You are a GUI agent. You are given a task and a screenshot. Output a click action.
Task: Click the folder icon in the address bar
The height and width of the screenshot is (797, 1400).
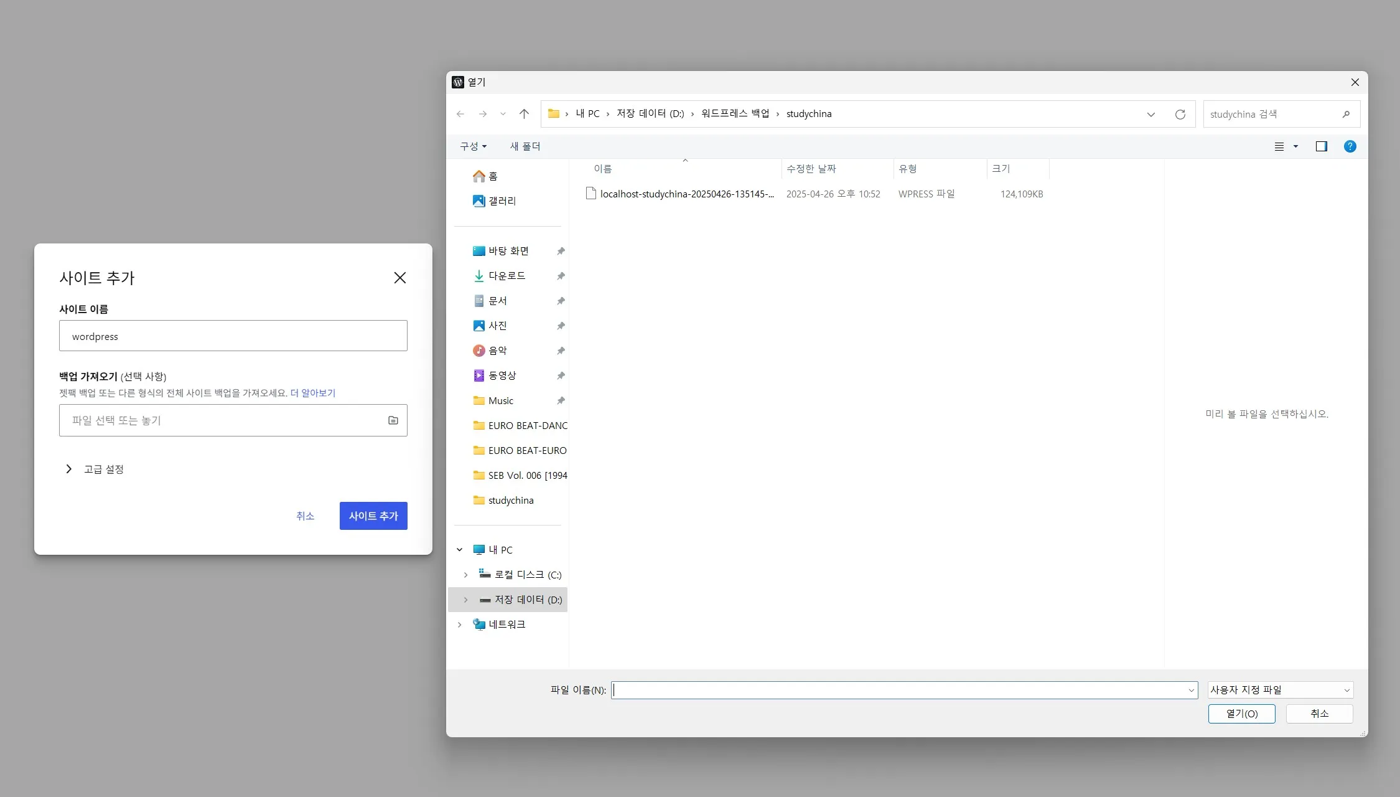coord(553,113)
